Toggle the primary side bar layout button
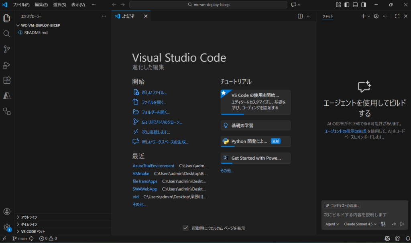Viewport: 411px width, 243px height. (347, 5)
